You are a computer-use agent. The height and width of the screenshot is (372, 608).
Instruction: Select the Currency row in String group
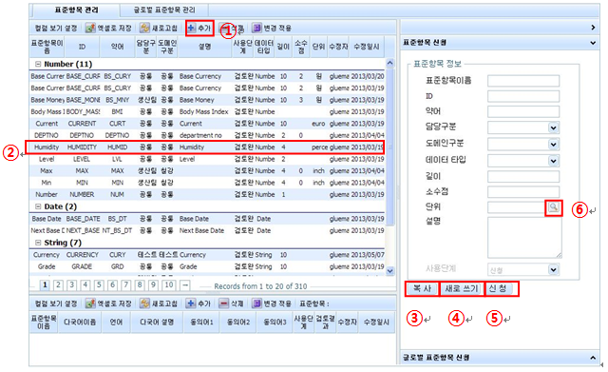(207, 255)
